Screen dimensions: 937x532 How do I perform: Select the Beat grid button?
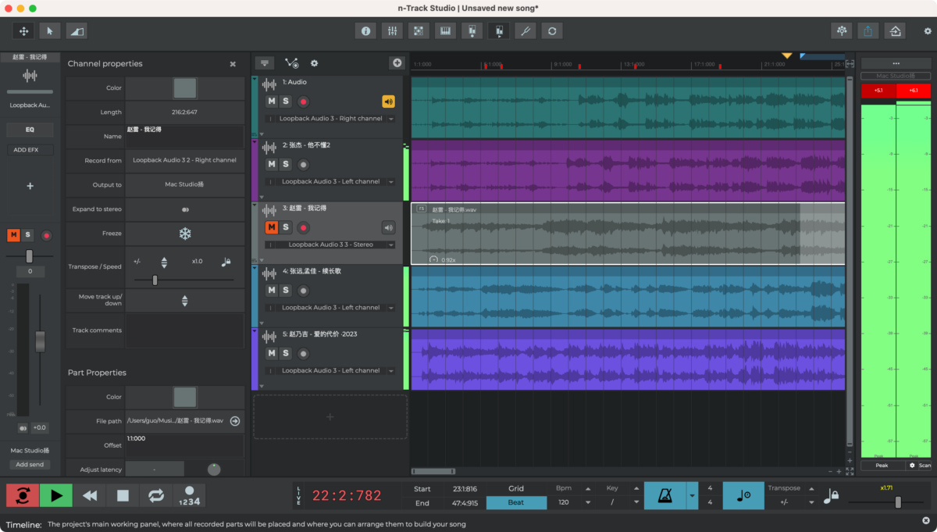pos(516,502)
